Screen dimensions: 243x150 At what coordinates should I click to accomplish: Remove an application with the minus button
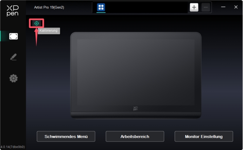coord(205,7)
